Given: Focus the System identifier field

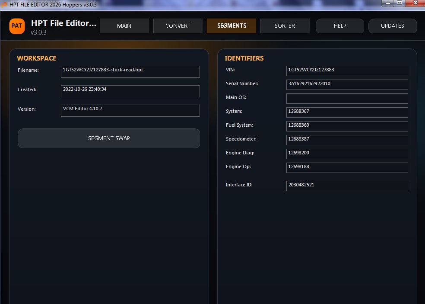Looking at the screenshot, I should (347, 112).
